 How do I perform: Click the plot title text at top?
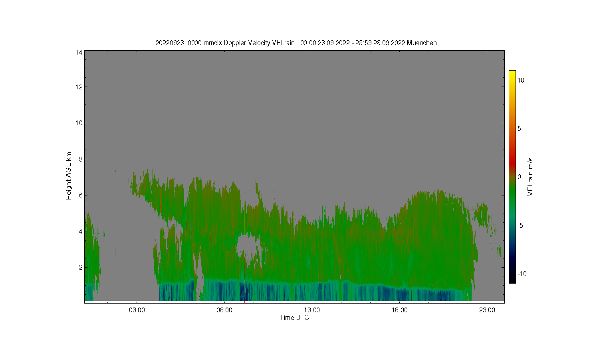click(x=296, y=43)
